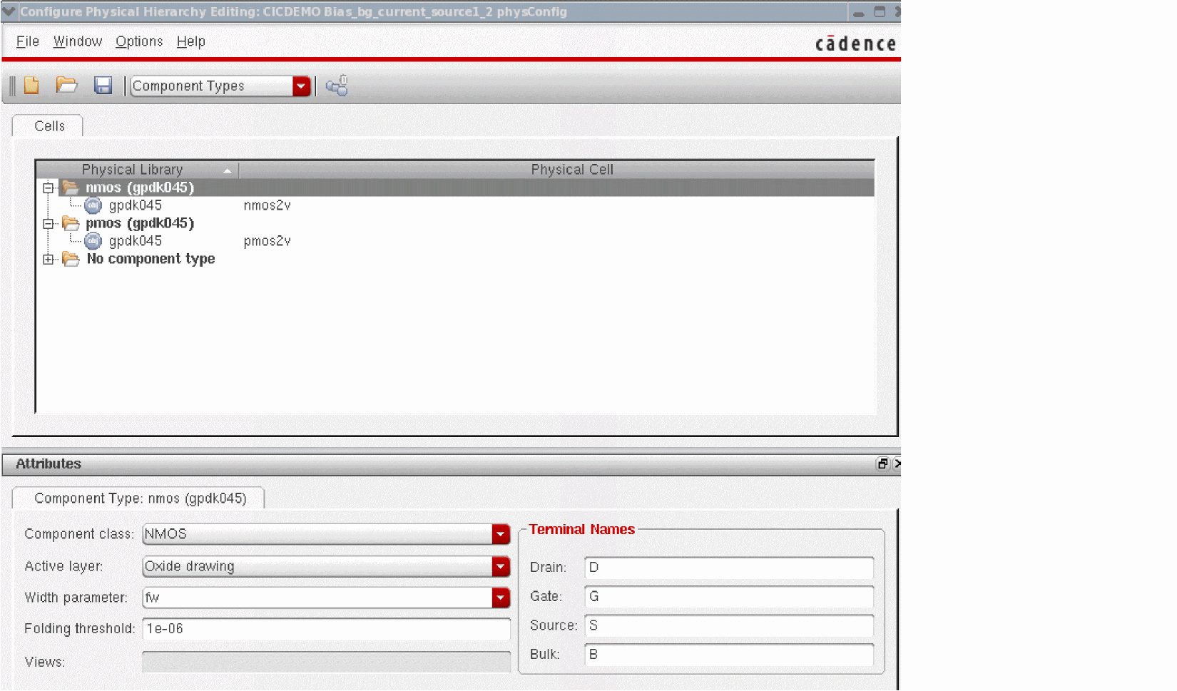Click the nmos (gpdk045) folder icon
The image size is (1177, 691).
click(x=71, y=188)
